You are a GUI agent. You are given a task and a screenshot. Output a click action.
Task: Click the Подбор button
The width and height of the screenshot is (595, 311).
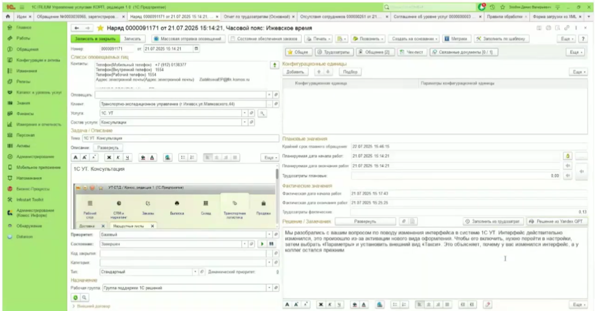pyautogui.click(x=351, y=72)
